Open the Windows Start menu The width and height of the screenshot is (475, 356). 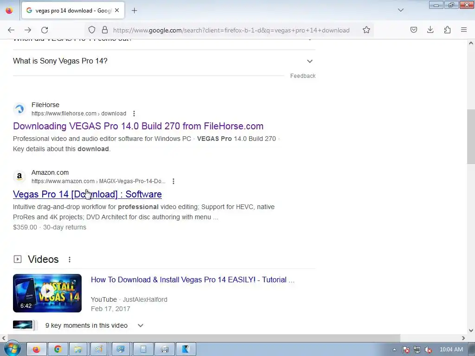(12, 349)
